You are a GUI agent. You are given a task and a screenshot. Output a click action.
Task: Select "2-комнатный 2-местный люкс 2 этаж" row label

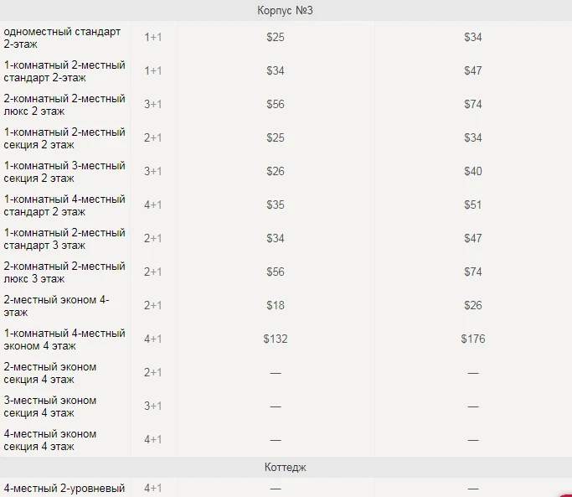click(64, 105)
